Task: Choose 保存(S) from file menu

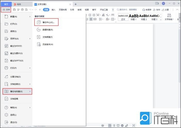Action: [x=17, y=31]
